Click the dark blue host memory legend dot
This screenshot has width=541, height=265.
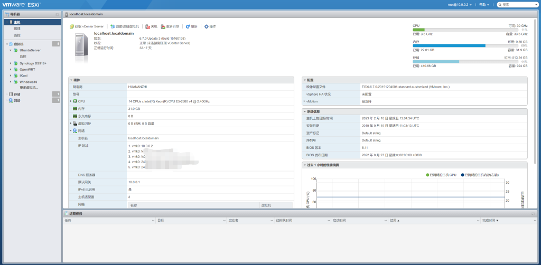click(x=462, y=175)
